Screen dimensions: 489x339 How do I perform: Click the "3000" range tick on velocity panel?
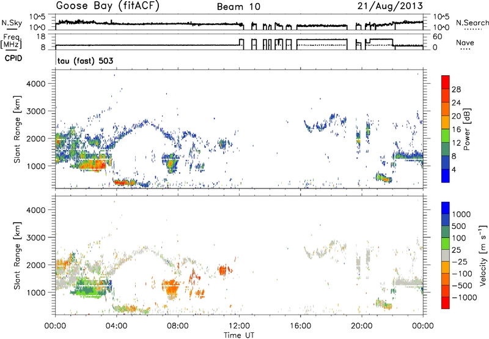35,237
